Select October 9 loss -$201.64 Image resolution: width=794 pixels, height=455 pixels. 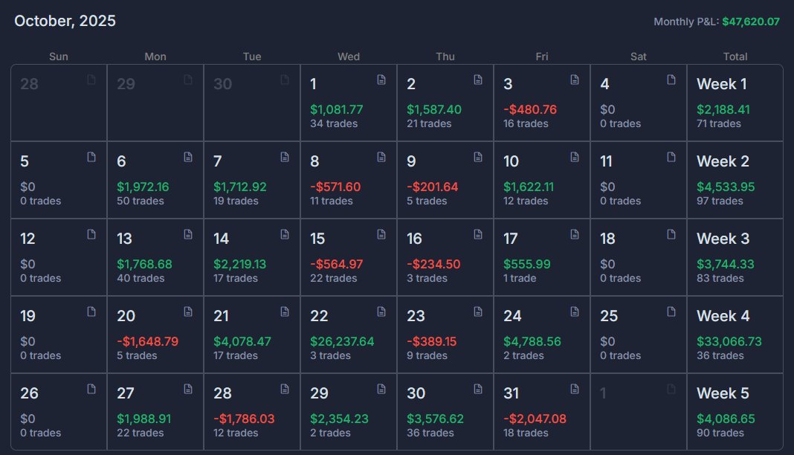click(433, 187)
